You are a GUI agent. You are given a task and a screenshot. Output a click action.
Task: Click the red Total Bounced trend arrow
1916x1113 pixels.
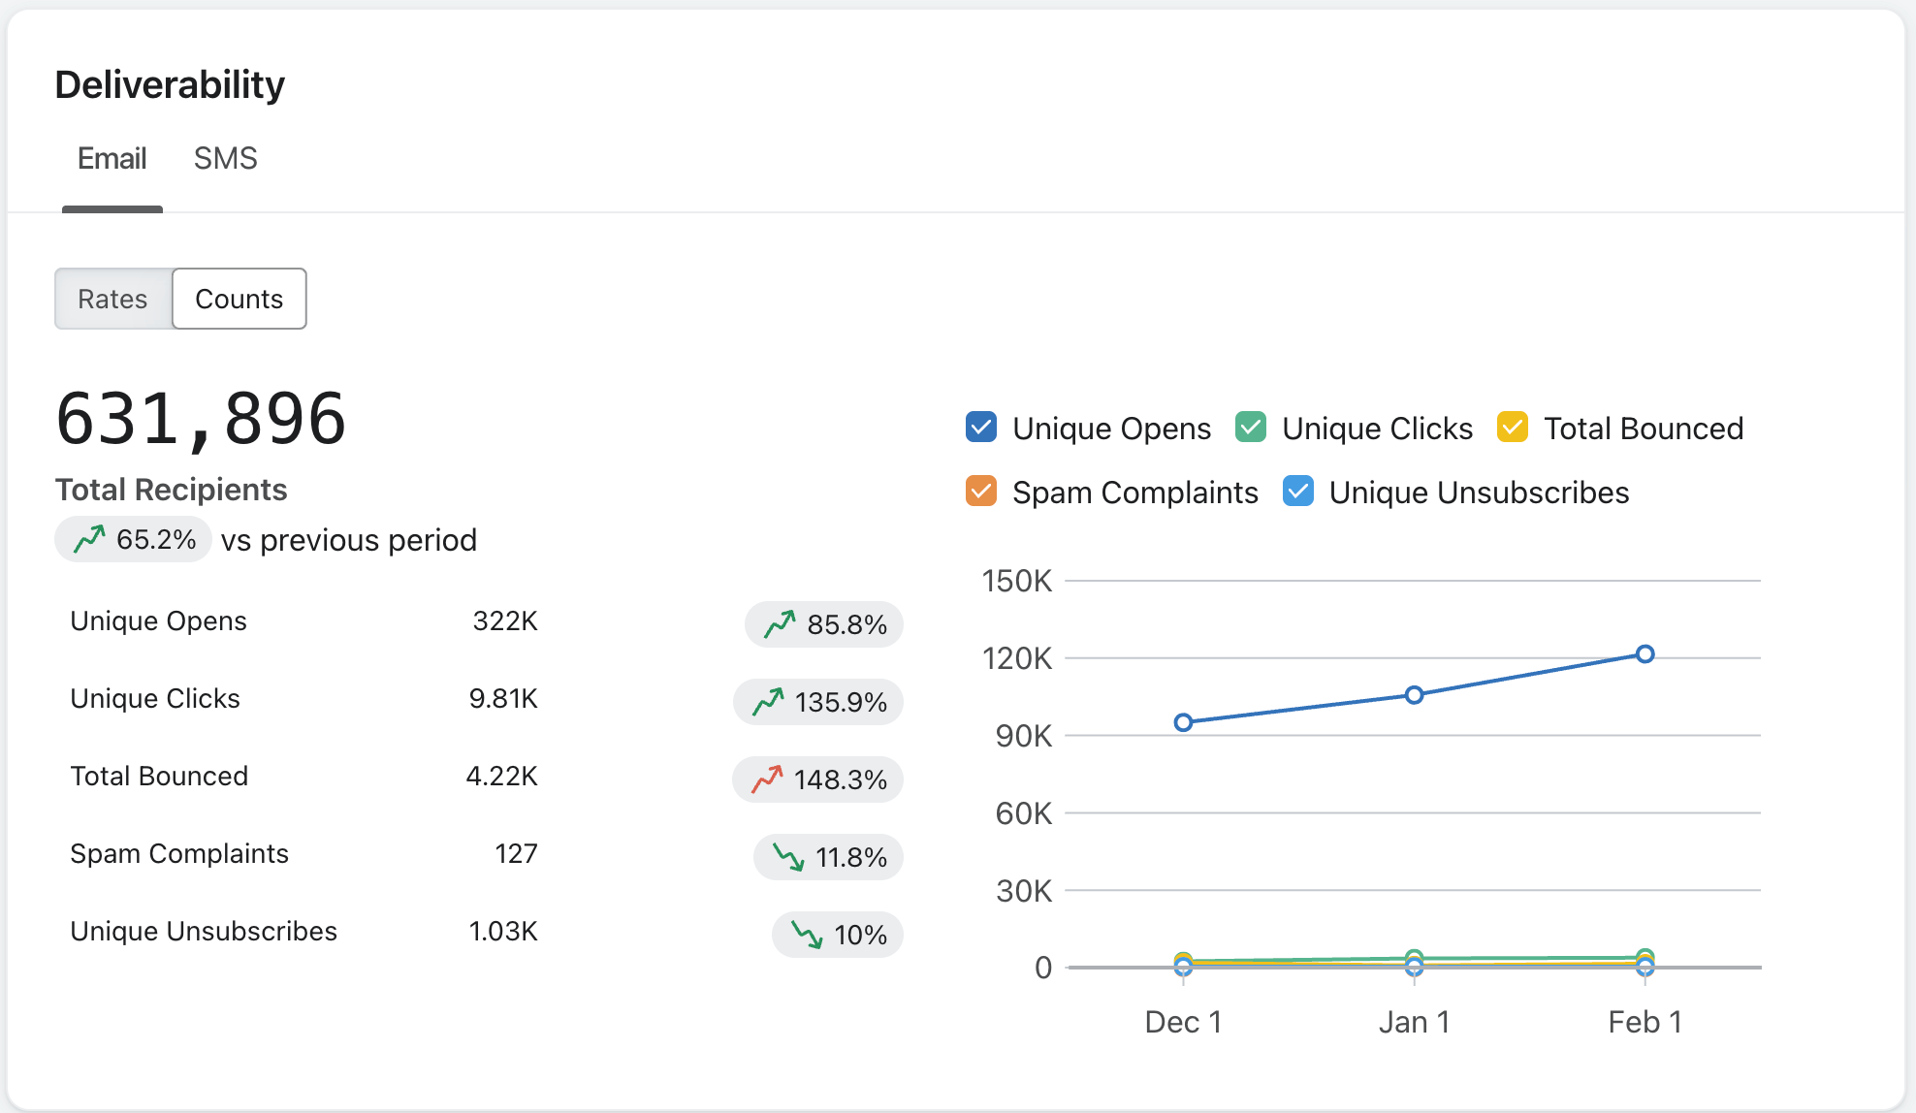click(x=767, y=779)
